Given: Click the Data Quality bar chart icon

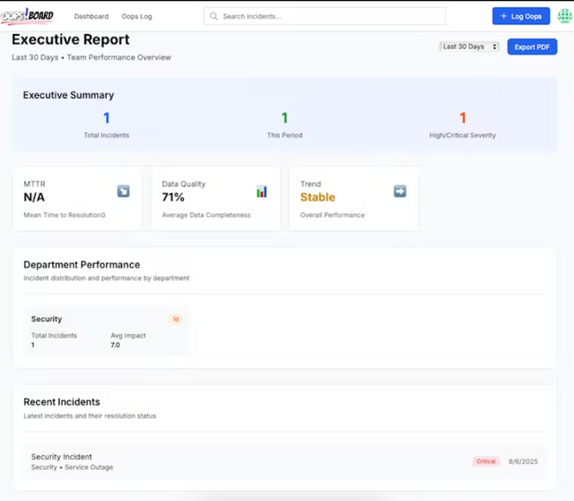Looking at the screenshot, I should 262,191.
